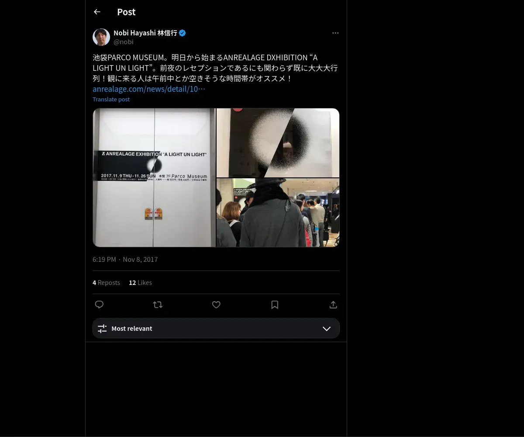The image size is (524, 437).
Task: Click the reply speech bubble icon
Action: [99, 305]
